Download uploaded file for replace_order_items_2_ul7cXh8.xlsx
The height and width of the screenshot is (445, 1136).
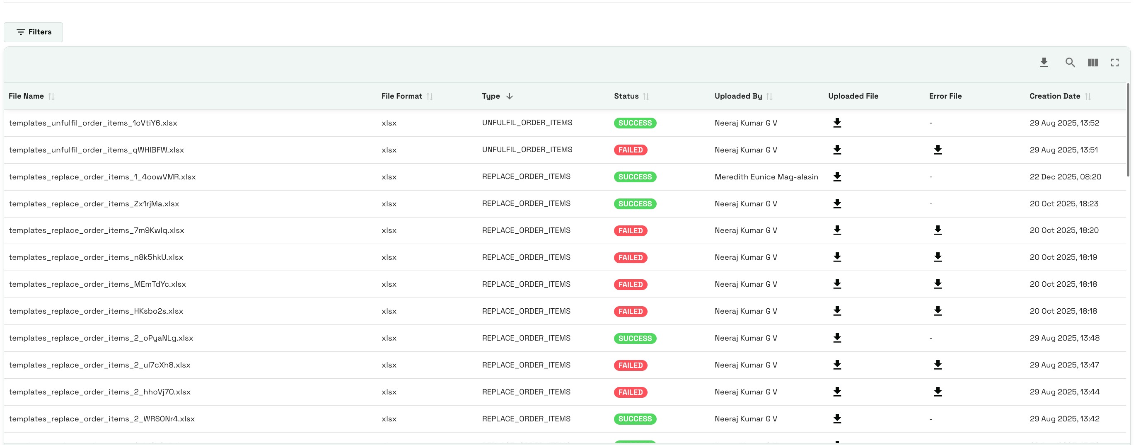tap(837, 365)
